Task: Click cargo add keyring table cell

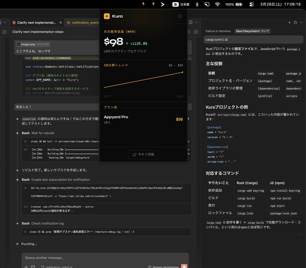Action: pyautogui.click(x=251, y=191)
